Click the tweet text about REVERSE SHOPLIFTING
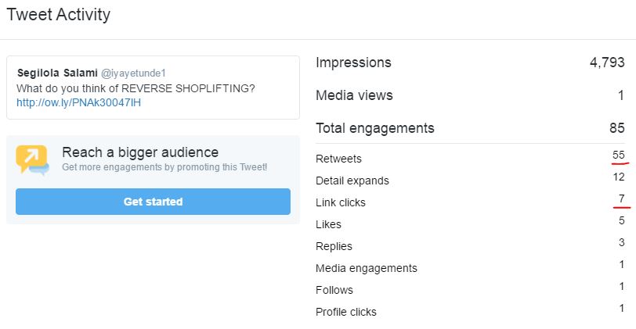636x329 pixels. click(136, 88)
